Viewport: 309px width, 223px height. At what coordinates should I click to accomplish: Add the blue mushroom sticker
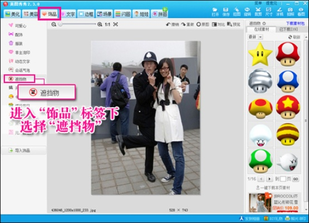(288, 80)
